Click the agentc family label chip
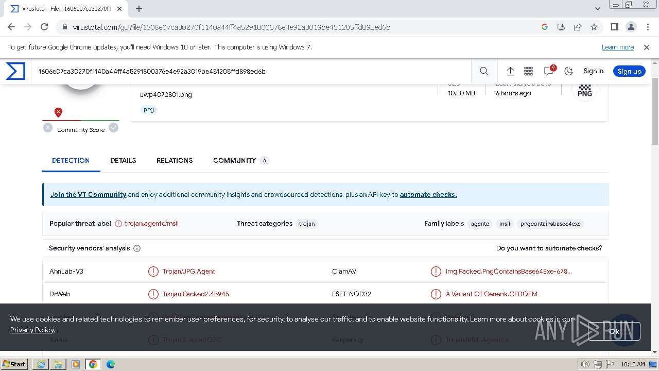This screenshot has width=659, height=371. (480, 224)
